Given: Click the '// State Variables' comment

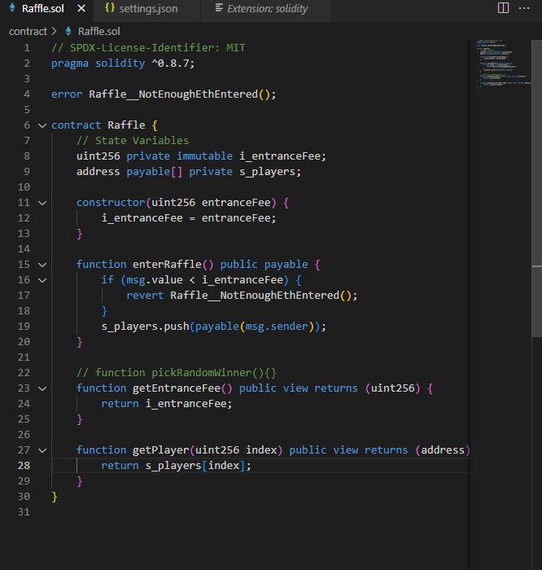Looking at the screenshot, I should tap(133, 141).
